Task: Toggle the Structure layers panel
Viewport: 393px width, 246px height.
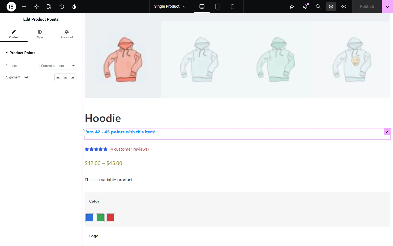Action: pyautogui.click(x=331, y=7)
